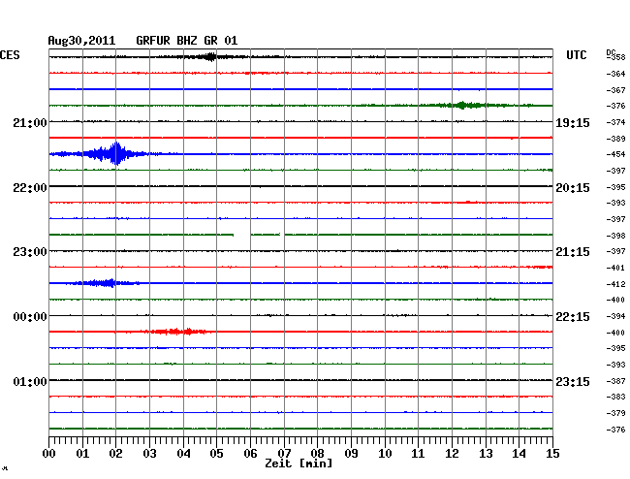The width and height of the screenshot is (630, 479).
Task: Click the 20:15 UTC time label
Action: tap(573, 188)
